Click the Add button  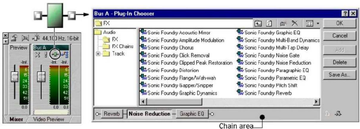tap(339, 50)
